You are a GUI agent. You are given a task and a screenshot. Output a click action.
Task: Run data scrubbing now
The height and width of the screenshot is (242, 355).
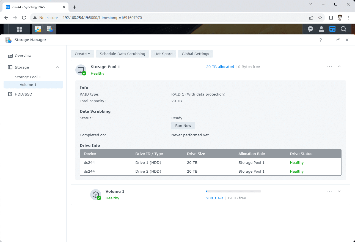(183, 126)
